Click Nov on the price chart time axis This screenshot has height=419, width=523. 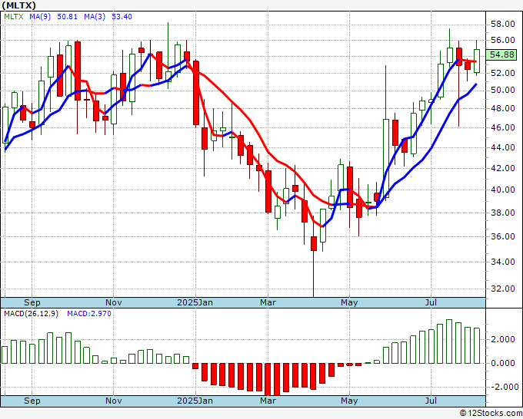(x=113, y=302)
